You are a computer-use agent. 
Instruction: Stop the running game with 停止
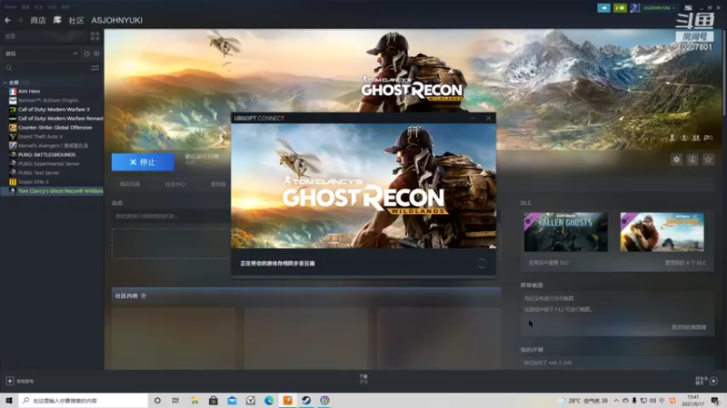[x=143, y=162]
